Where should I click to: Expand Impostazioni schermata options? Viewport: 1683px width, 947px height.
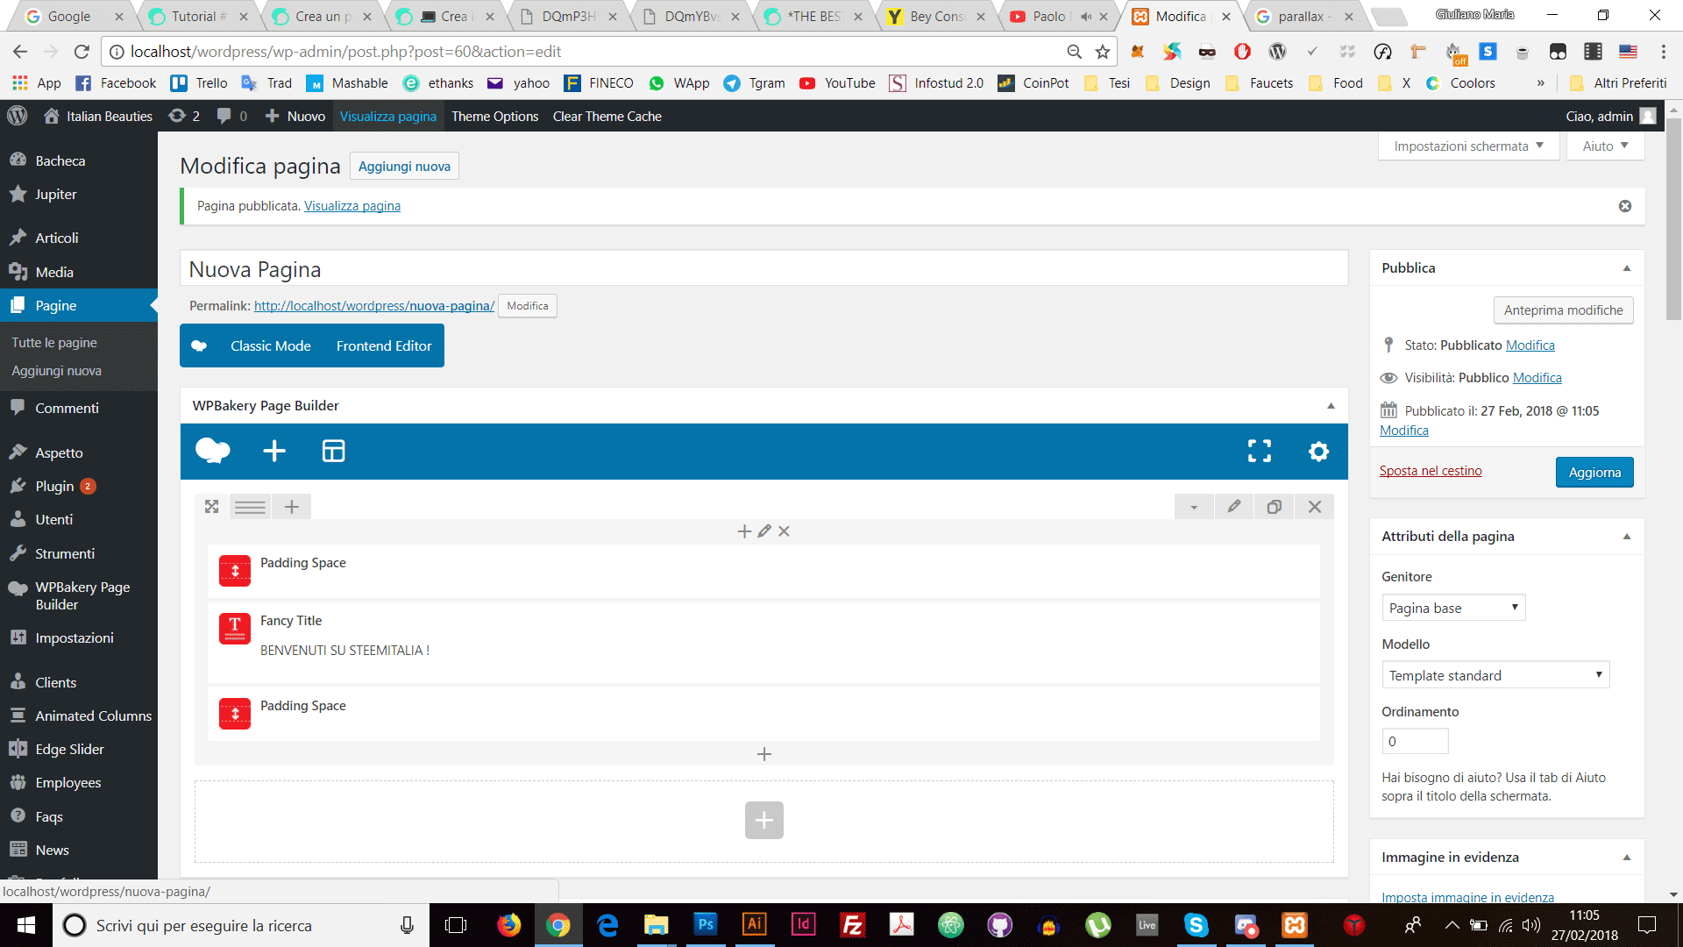point(1467,146)
